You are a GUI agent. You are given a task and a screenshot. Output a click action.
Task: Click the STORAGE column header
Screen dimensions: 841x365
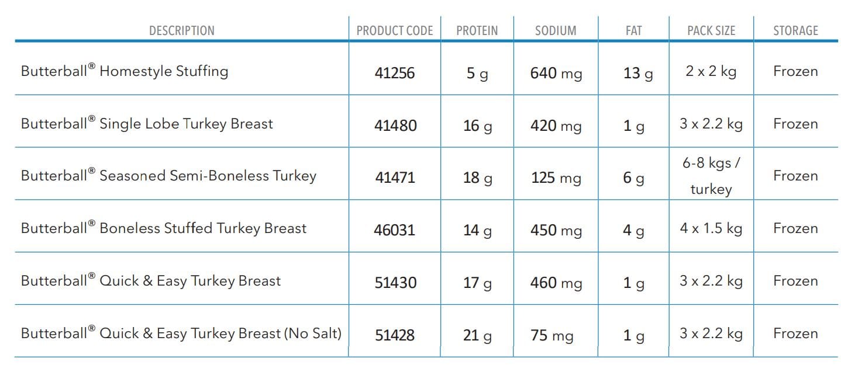click(795, 30)
